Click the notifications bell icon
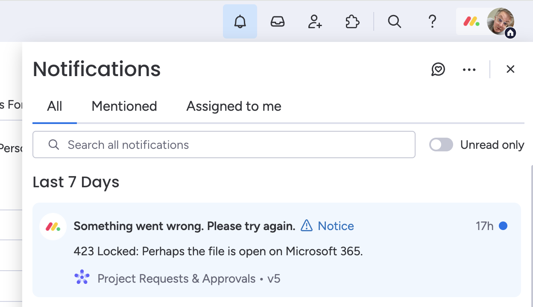The width and height of the screenshot is (533, 307). coord(240,21)
